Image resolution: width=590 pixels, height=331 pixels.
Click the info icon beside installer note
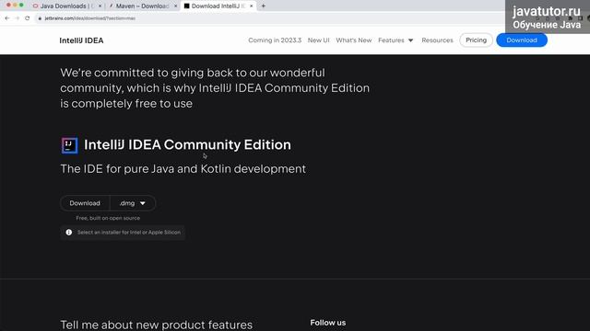69,233
